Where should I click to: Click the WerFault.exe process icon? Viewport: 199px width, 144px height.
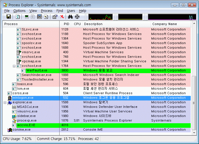point(23,71)
